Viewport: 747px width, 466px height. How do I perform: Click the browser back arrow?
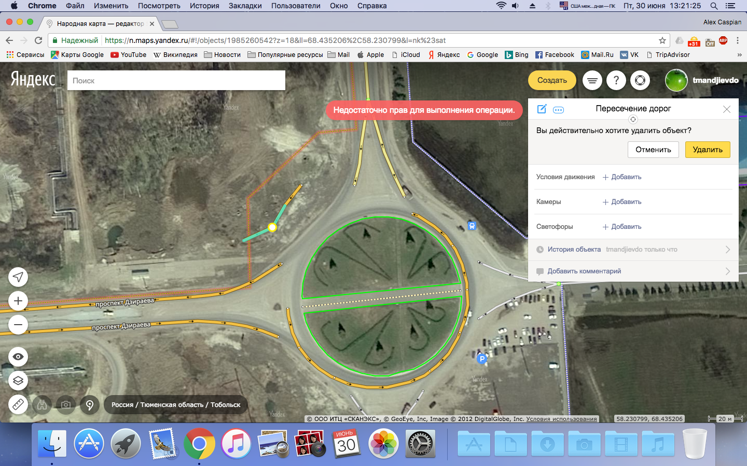click(x=9, y=40)
